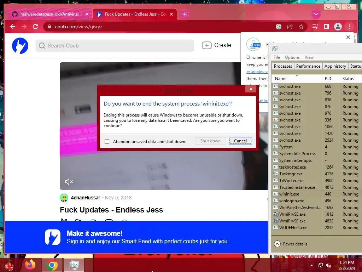Click the disabled Shut down button
This screenshot has width=362, height=272.
coord(210,141)
